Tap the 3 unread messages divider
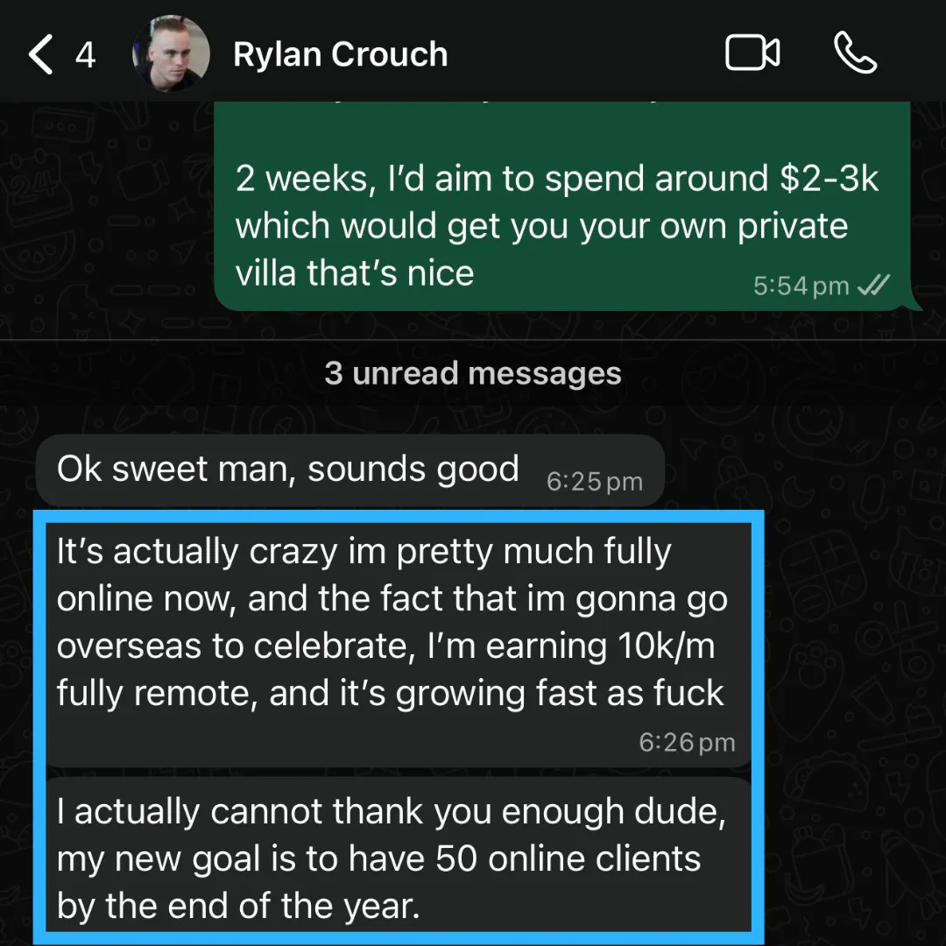 click(473, 373)
